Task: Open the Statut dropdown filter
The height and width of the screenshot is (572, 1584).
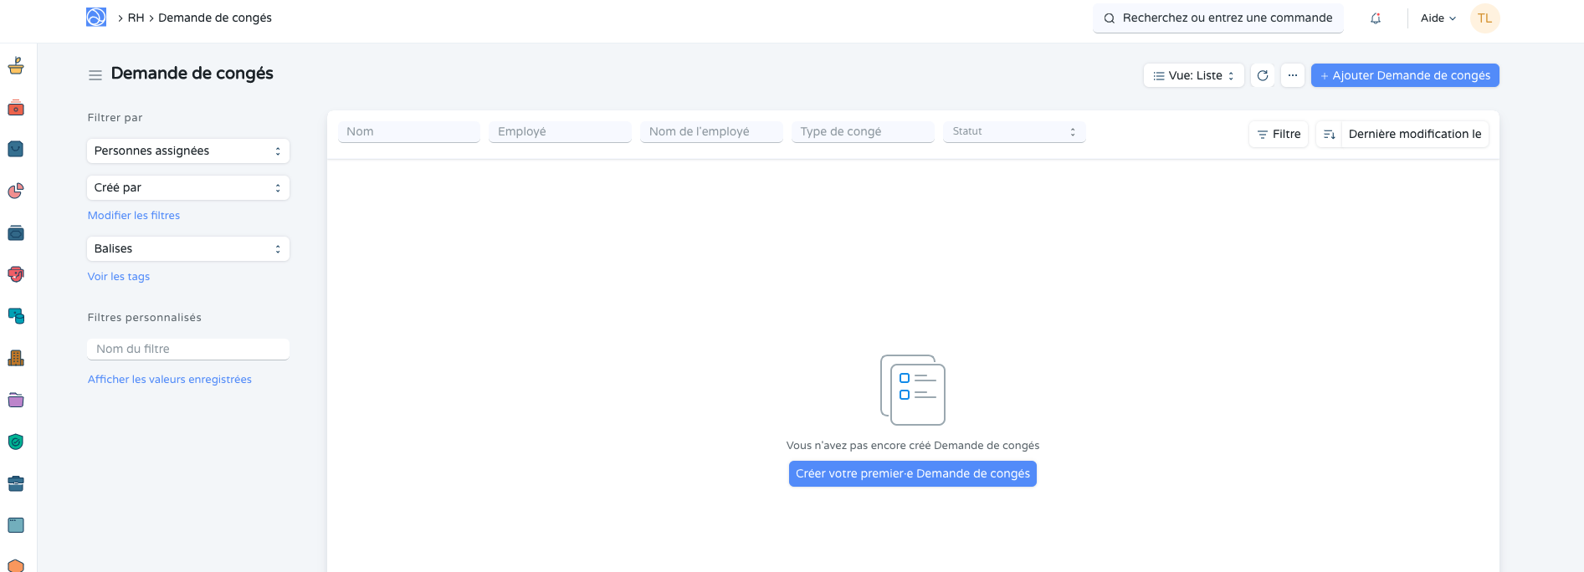Action: [1014, 132]
